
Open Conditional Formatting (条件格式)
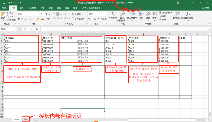coord(113,16)
